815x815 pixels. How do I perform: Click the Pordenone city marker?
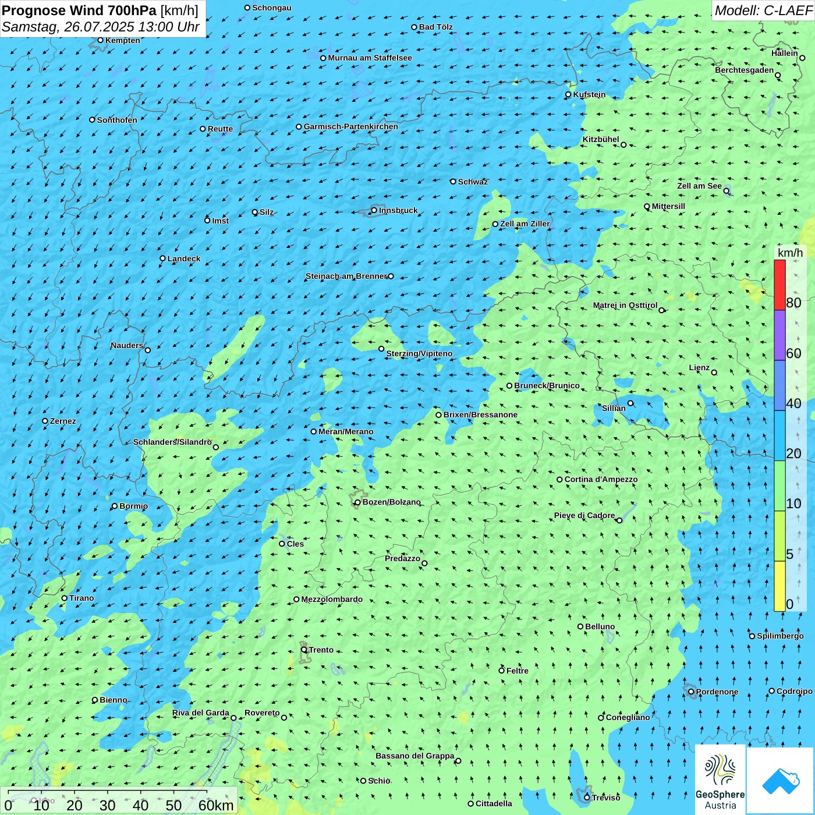(x=691, y=692)
